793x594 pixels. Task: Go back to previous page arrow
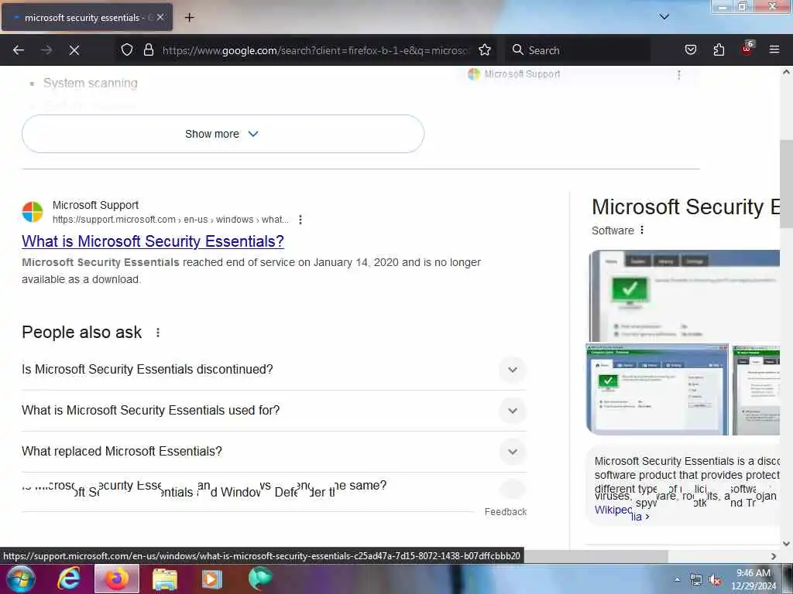(19, 50)
